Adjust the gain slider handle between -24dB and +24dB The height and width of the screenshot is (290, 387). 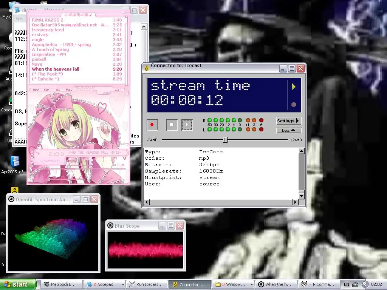[225, 140]
